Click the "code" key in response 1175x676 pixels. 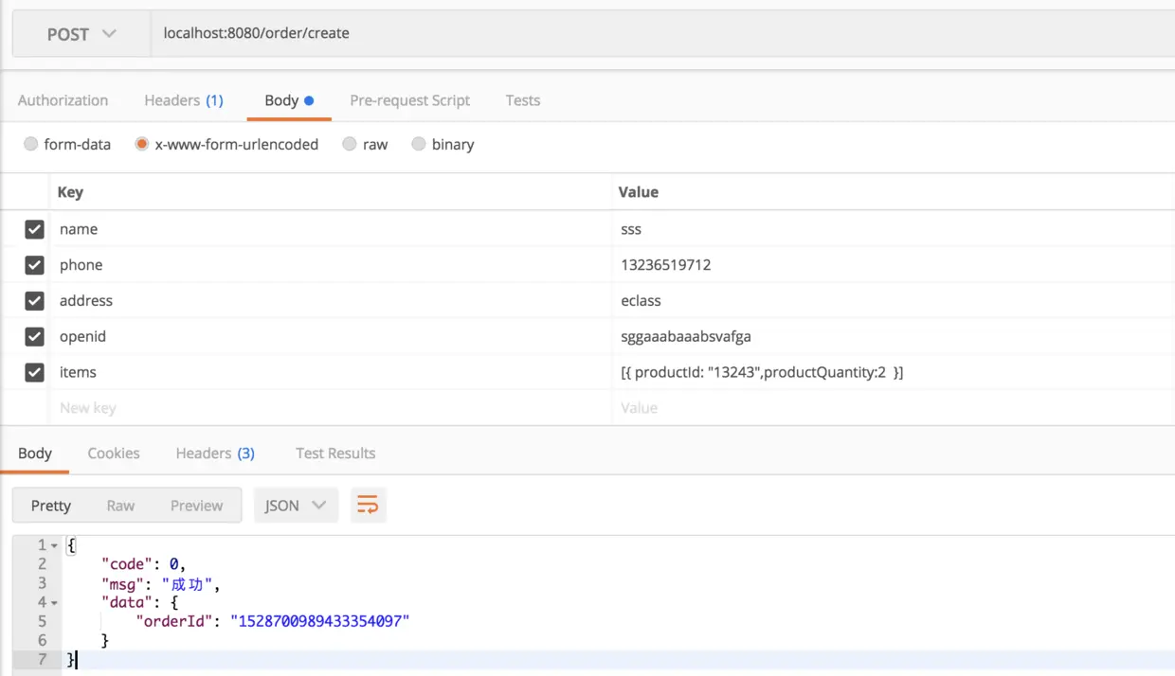pyautogui.click(x=127, y=564)
